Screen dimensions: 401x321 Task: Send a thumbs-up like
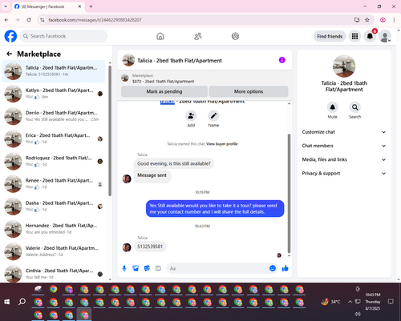[286, 268]
